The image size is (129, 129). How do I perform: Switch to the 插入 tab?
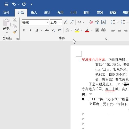[x=34, y=13]
